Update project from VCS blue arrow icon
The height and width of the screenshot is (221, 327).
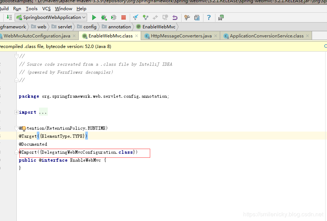click(x=136, y=17)
